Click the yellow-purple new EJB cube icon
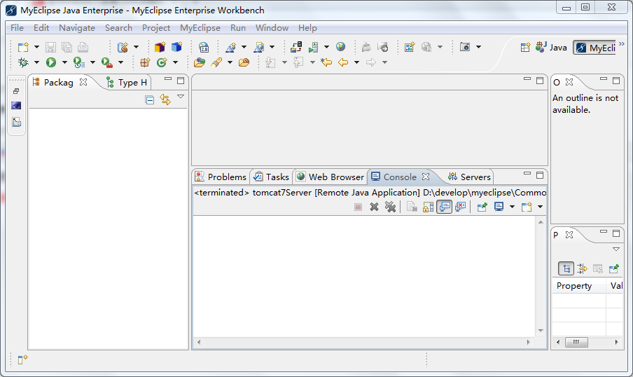The width and height of the screenshot is (633, 377). (160, 47)
